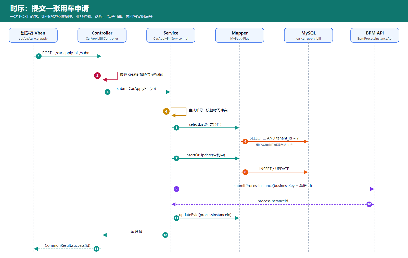The height and width of the screenshot is (258, 408).
Task: Click the POST .../car-apply-bill/submit message label
Action: [68, 53]
